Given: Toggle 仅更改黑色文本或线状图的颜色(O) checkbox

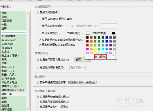Looking at the screenshot, I should pyautogui.click(x=40, y=40).
